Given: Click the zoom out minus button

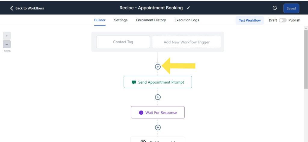Looking at the screenshot, I should [x=7, y=44].
